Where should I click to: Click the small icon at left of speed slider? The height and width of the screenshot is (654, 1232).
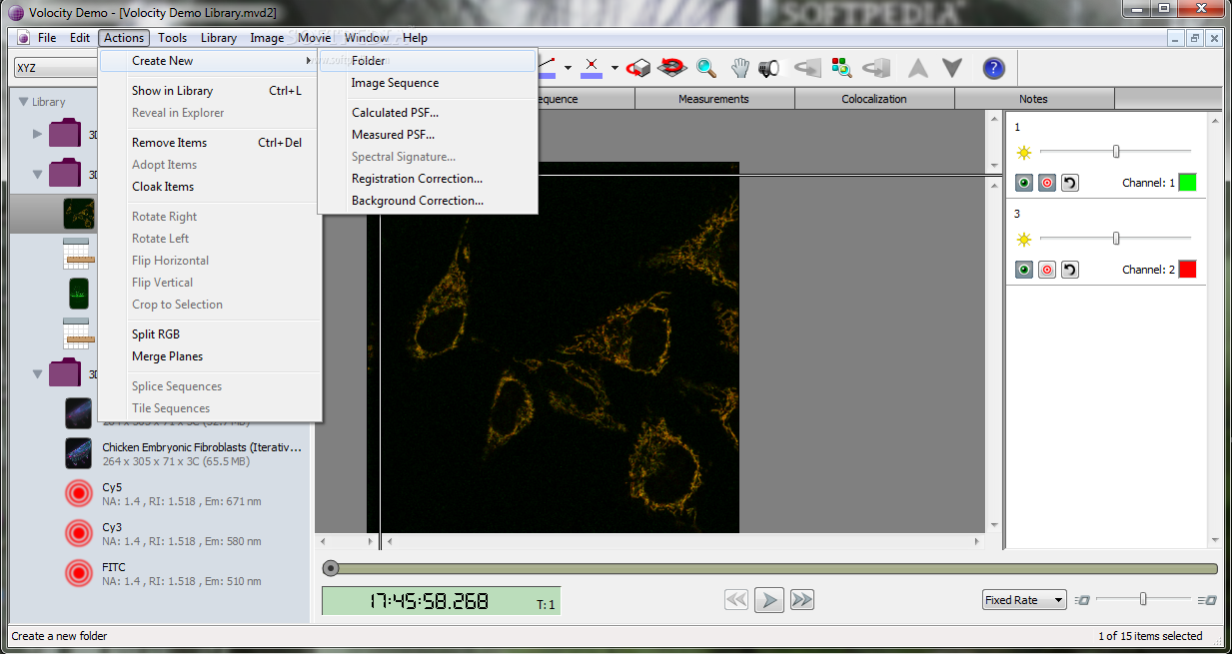click(x=1082, y=600)
